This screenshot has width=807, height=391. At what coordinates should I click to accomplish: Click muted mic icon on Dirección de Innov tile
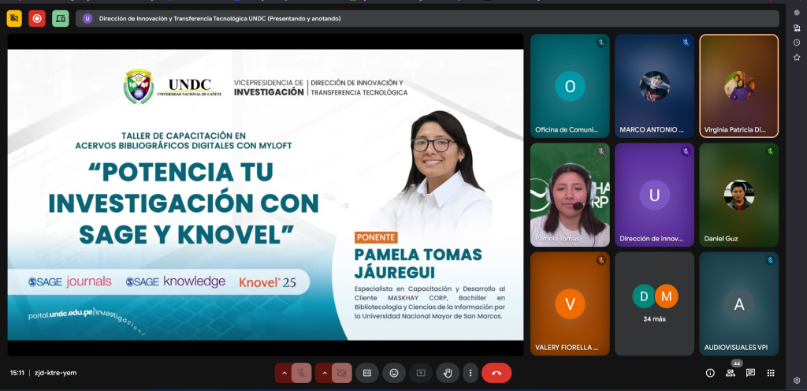point(686,151)
